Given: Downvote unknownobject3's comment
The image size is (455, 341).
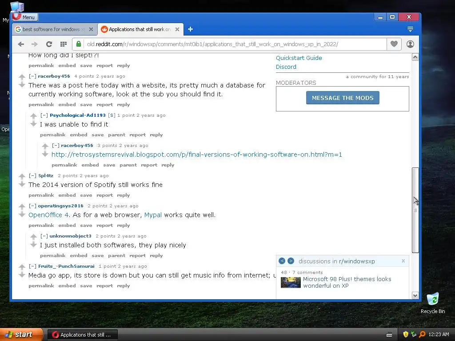Looking at the screenshot, I should [34, 244].
